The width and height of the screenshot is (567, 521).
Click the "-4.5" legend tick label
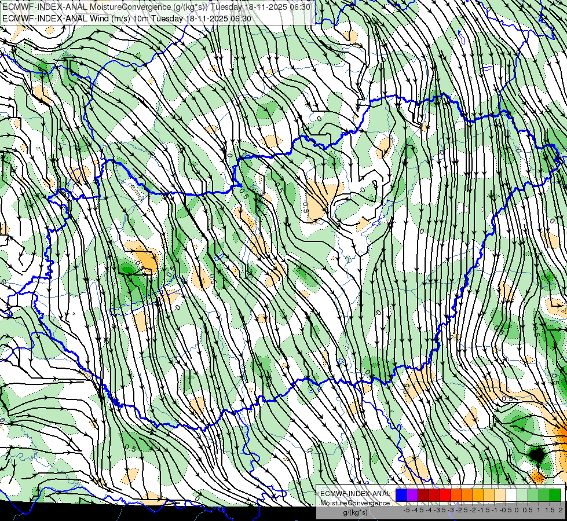point(418,510)
